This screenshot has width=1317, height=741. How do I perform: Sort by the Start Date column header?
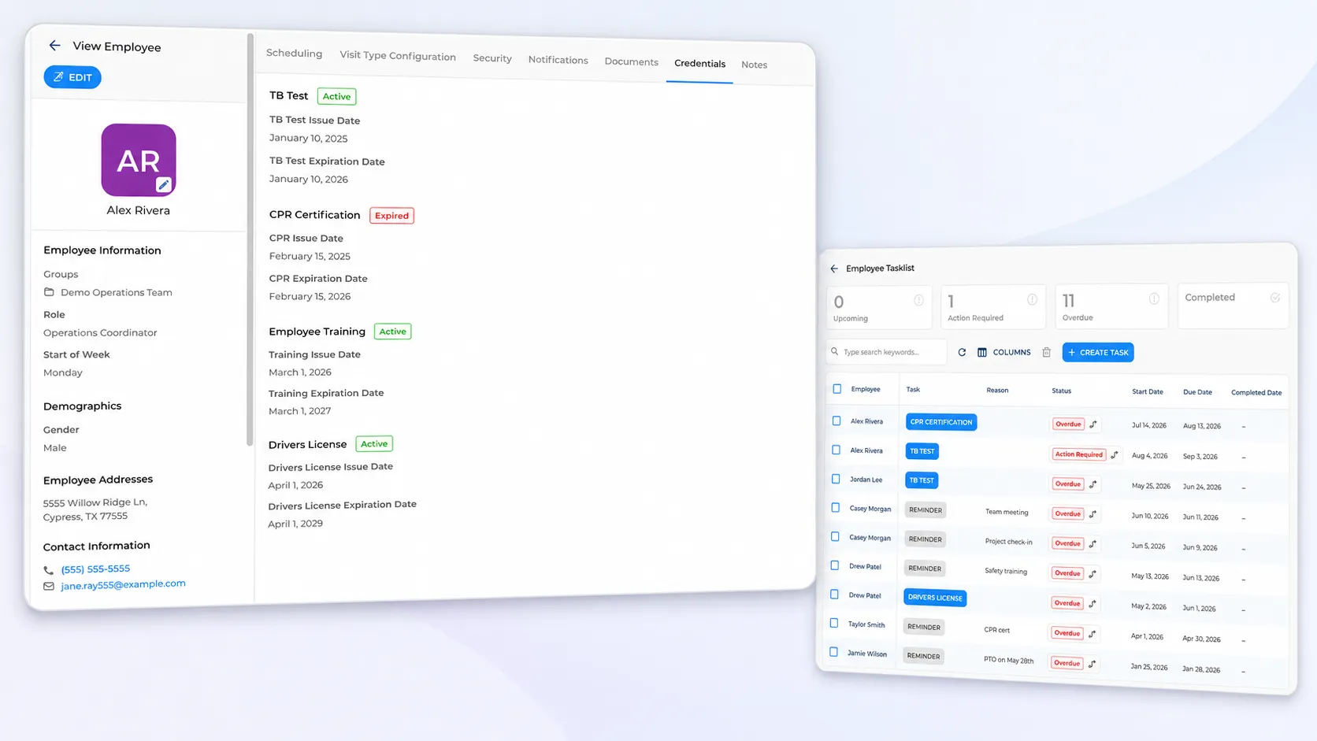tap(1148, 391)
